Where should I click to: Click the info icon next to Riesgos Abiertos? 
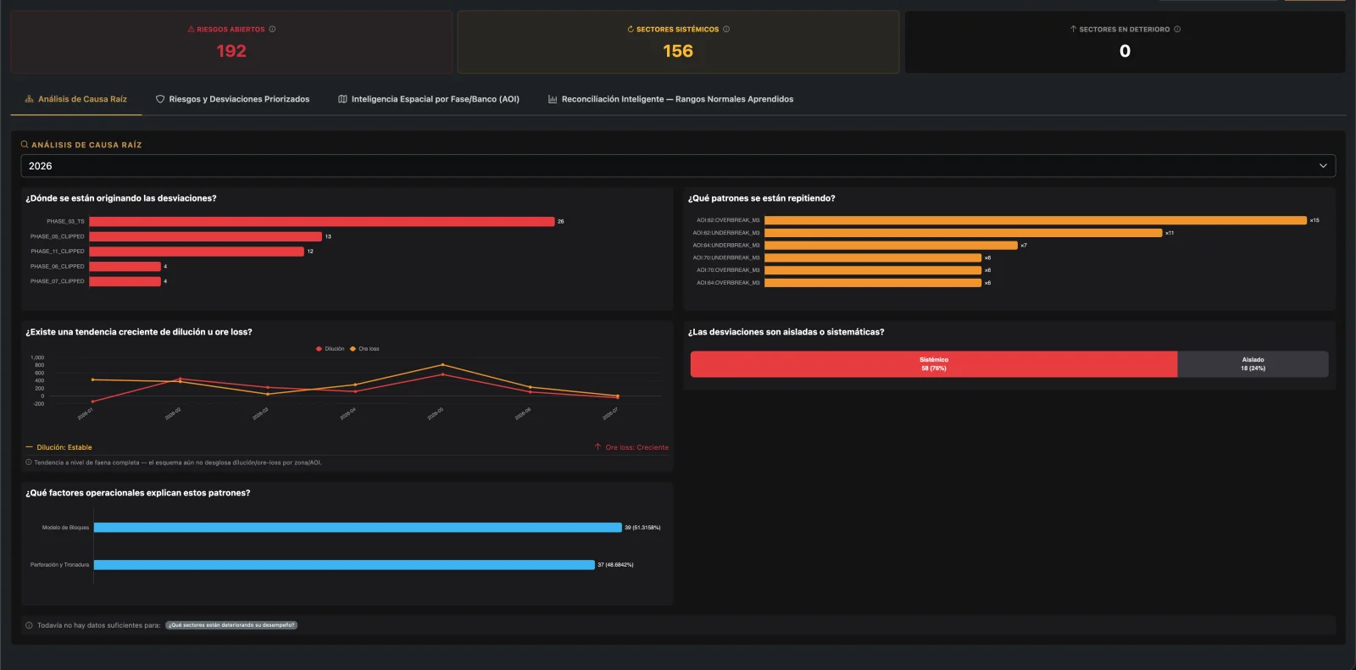point(272,30)
